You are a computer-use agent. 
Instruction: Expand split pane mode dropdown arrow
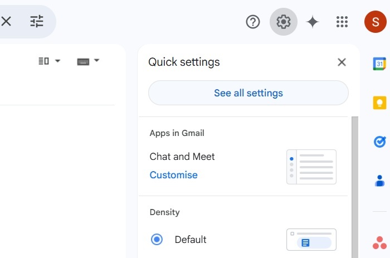57,61
